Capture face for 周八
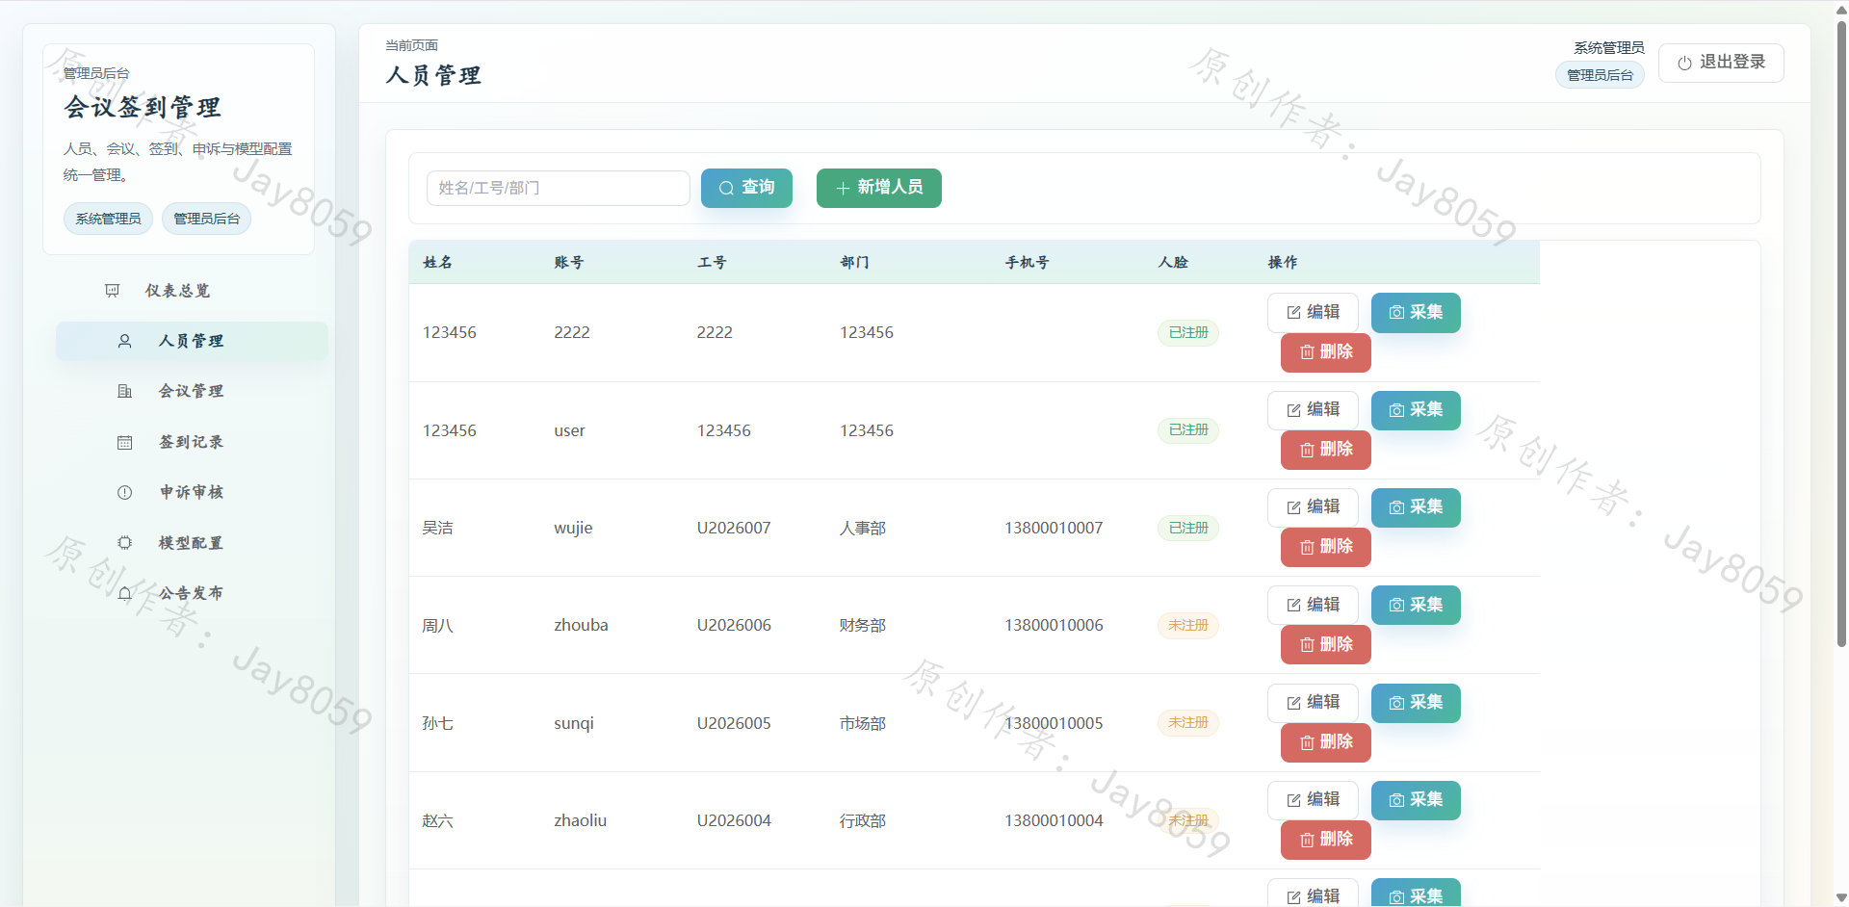The width and height of the screenshot is (1849, 907). pyautogui.click(x=1416, y=605)
